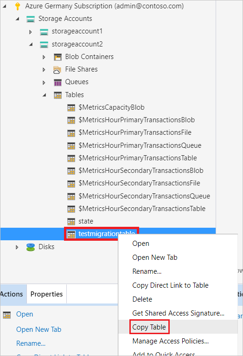The width and height of the screenshot is (243, 356).
Task: Select $MetricsHourSecondaryTransactionsFile table
Action: click(139, 183)
